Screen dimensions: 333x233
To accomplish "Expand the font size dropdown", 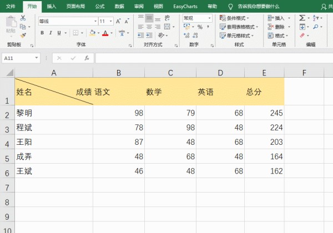I will 111,21.
